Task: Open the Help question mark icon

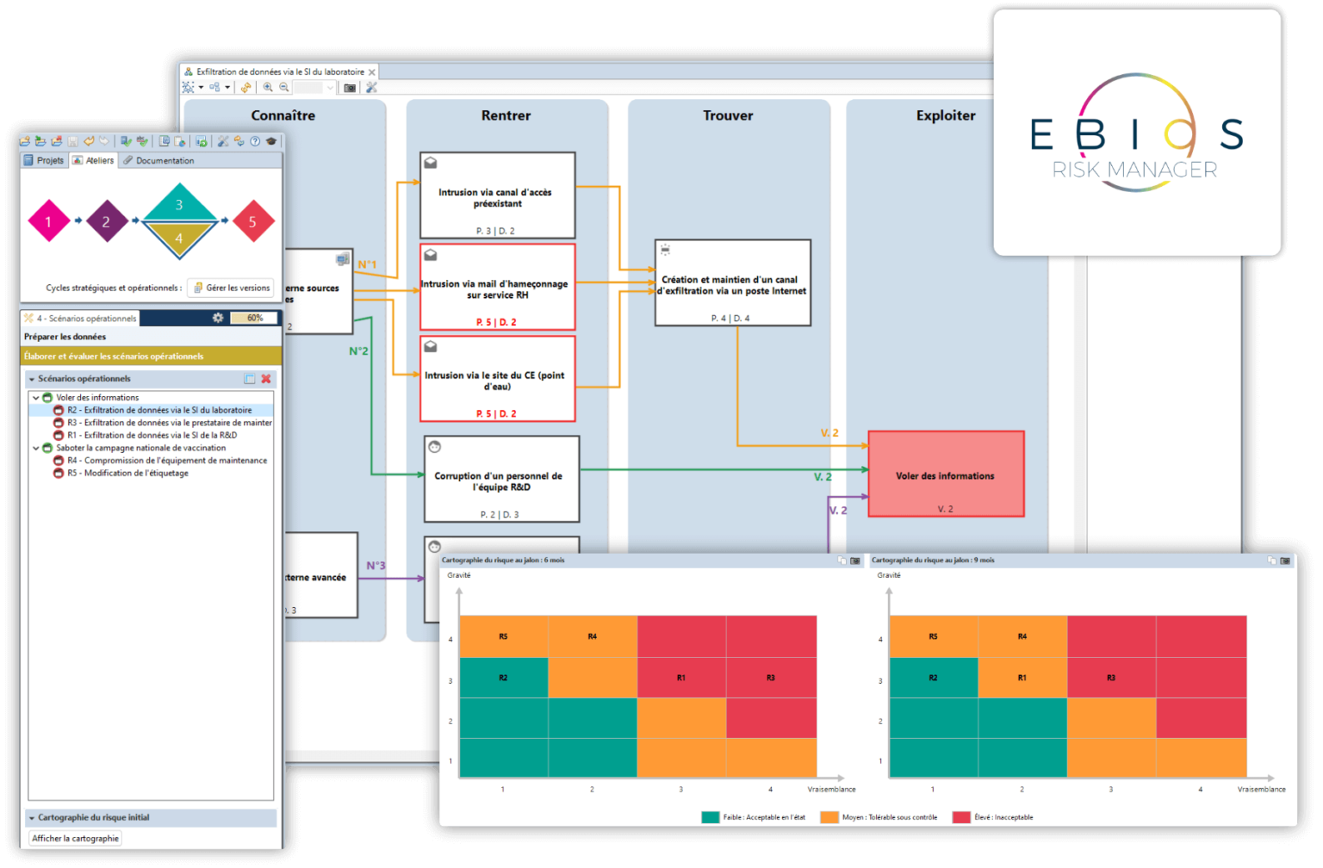Action: [256, 141]
